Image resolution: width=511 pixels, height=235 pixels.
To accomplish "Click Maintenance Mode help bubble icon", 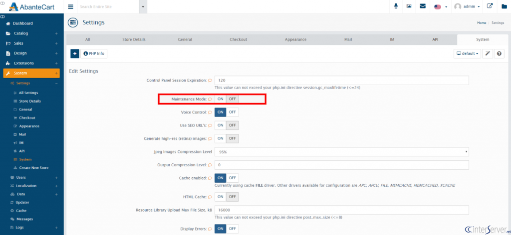I will (210, 99).
